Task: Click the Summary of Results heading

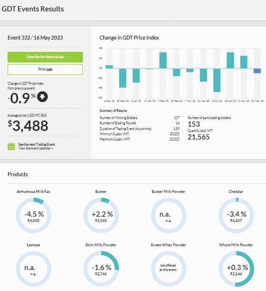Action: tap(113, 110)
